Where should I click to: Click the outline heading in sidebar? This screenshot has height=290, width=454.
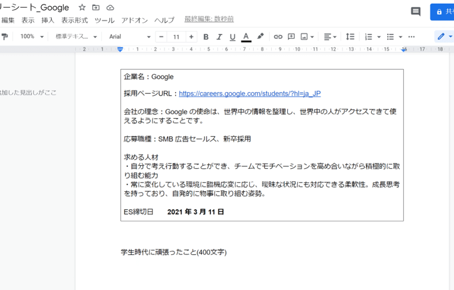28,93
